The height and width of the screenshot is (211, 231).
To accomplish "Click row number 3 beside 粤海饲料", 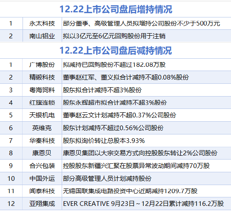I will point(11,90).
